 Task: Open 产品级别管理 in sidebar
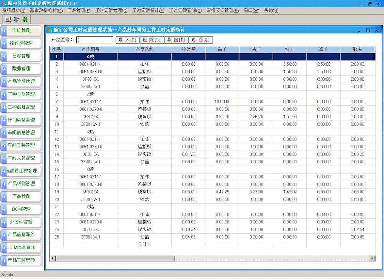coord(21,183)
